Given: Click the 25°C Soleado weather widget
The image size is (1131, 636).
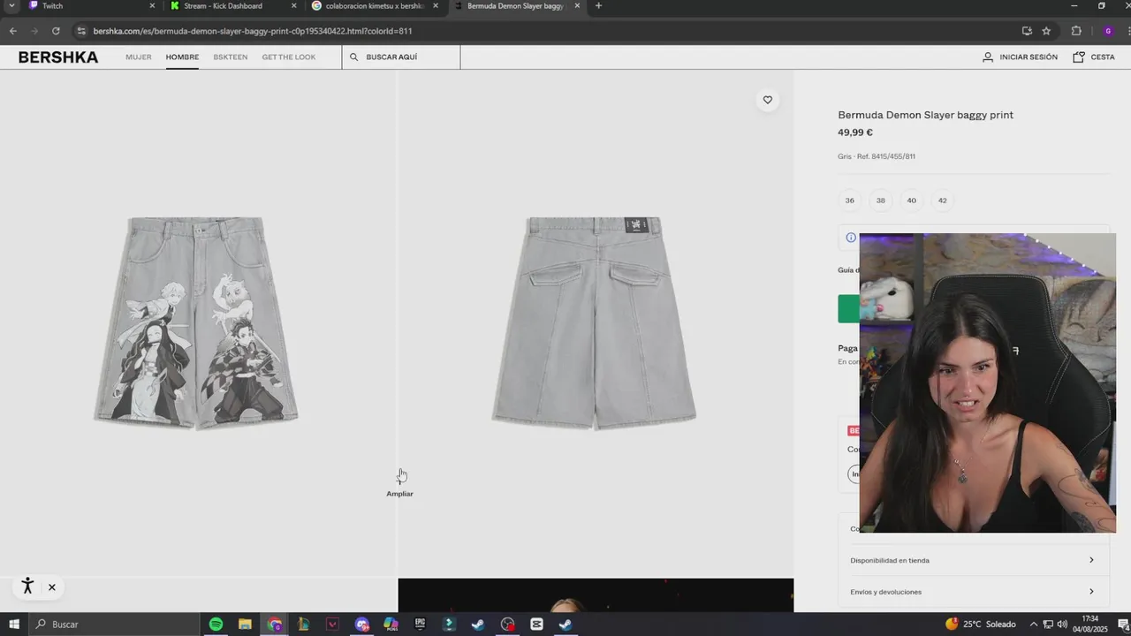Looking at the screenshot, I should (980, 625).
